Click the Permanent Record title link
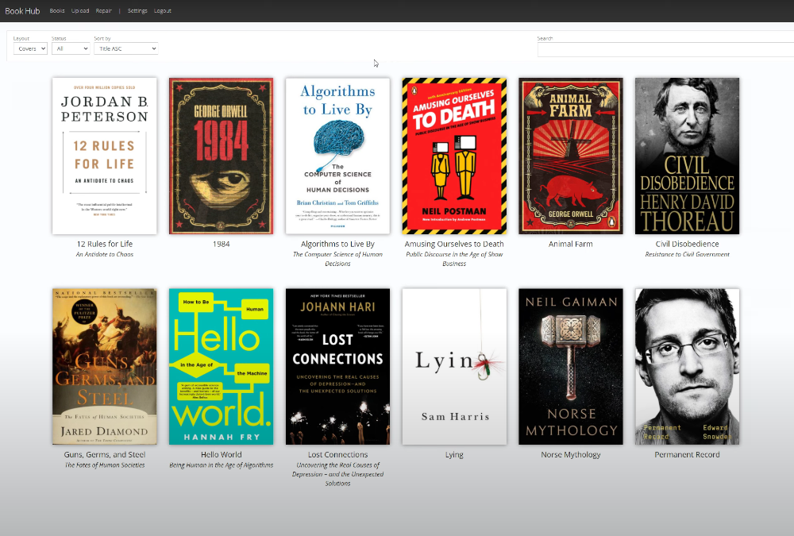This screenshot has height=536, width=794. tap(687, 455)
